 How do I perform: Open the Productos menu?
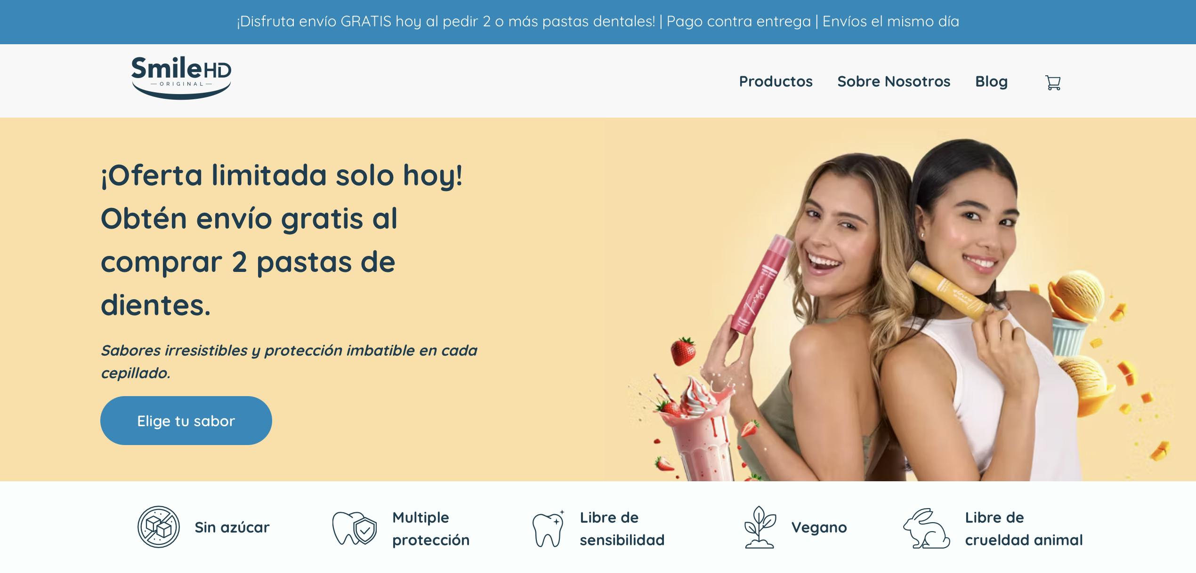point(776,81)
